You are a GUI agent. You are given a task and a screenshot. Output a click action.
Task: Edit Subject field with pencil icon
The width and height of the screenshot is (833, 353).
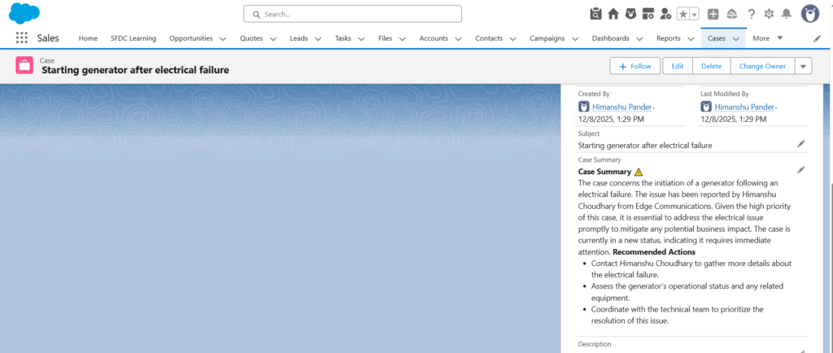click(801, 144)
